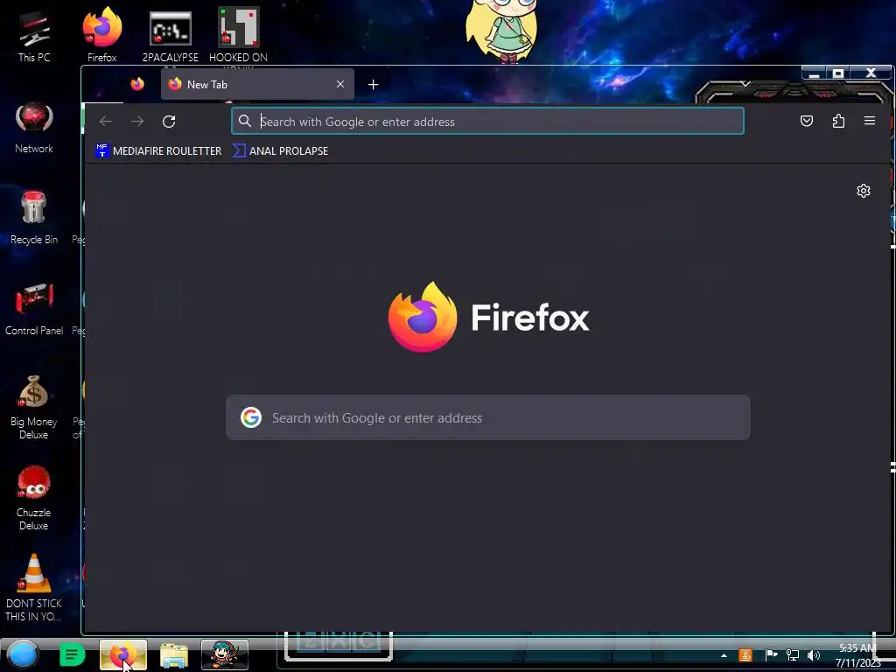Select the Big Money Deluxe desktop icon
This screenshot has height=672, width=896.
[x=34, y=407]
